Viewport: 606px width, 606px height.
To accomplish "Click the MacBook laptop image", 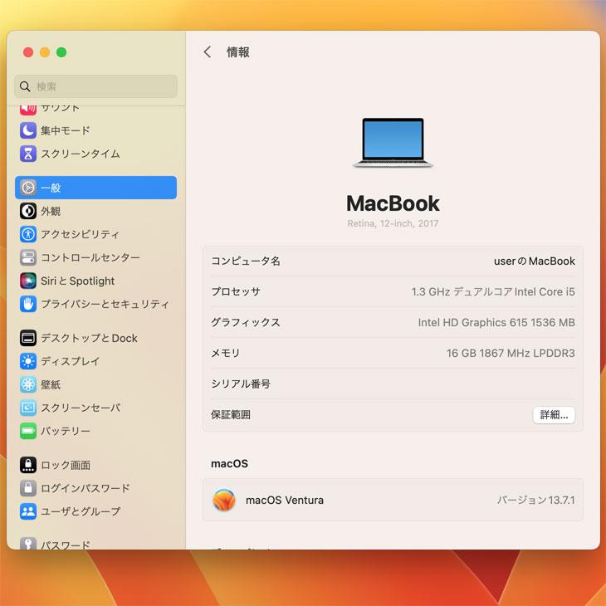I will [x=393, y=143].
